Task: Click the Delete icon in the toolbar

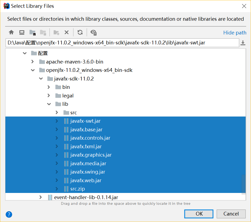Action: pyautogui.click(x=66, y=32)
